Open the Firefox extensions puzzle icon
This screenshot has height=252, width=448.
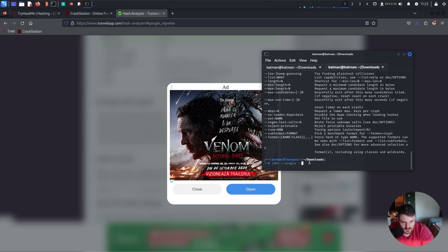[x=426, y=23]
